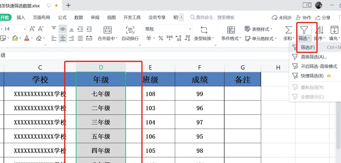The width and height of the screenshot is (341, 163).
Task: Toggle center horizontal alignment
Action: pos(63,38)
